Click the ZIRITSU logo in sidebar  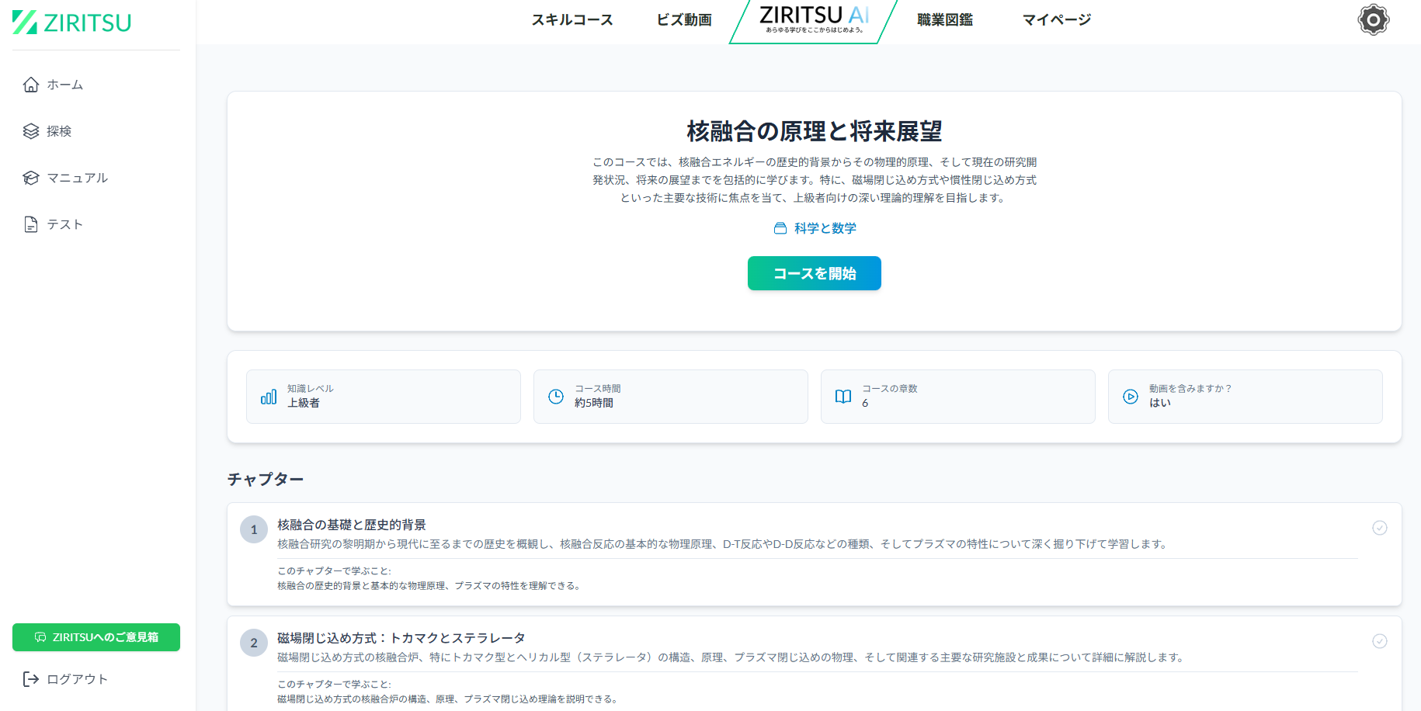pyautogui.click(x=71, y=23)
